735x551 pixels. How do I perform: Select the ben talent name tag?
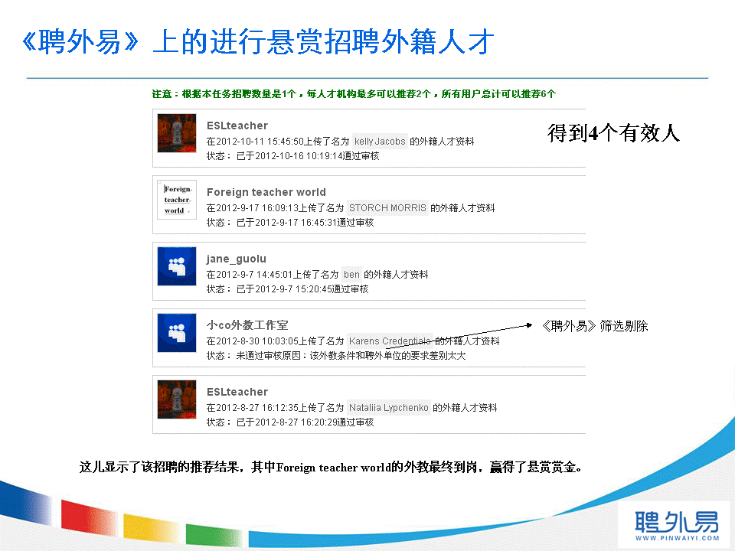pos(351,275)
